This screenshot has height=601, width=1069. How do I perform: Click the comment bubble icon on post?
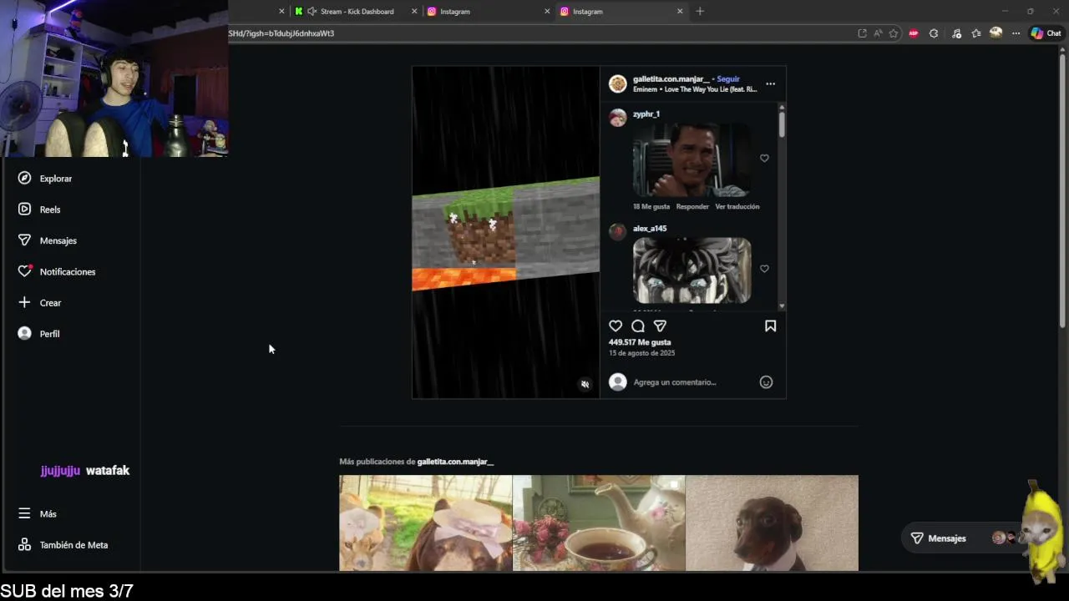coord(638,326)
